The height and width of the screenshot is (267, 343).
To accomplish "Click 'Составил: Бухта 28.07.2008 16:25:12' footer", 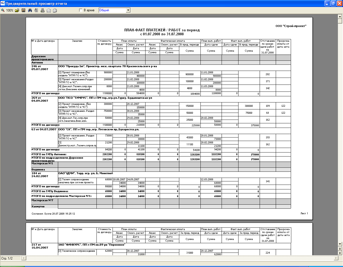I will click(53, 214).
